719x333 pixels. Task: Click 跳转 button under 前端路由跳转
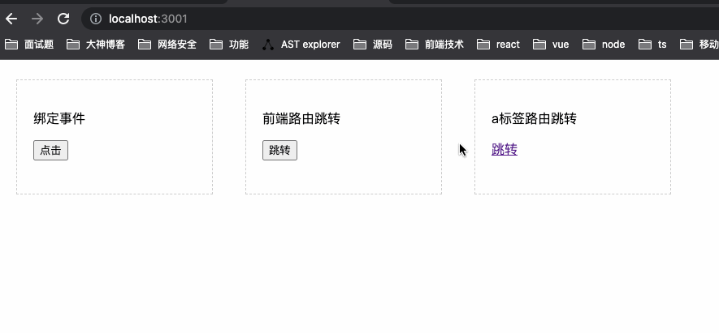point(279,151)
